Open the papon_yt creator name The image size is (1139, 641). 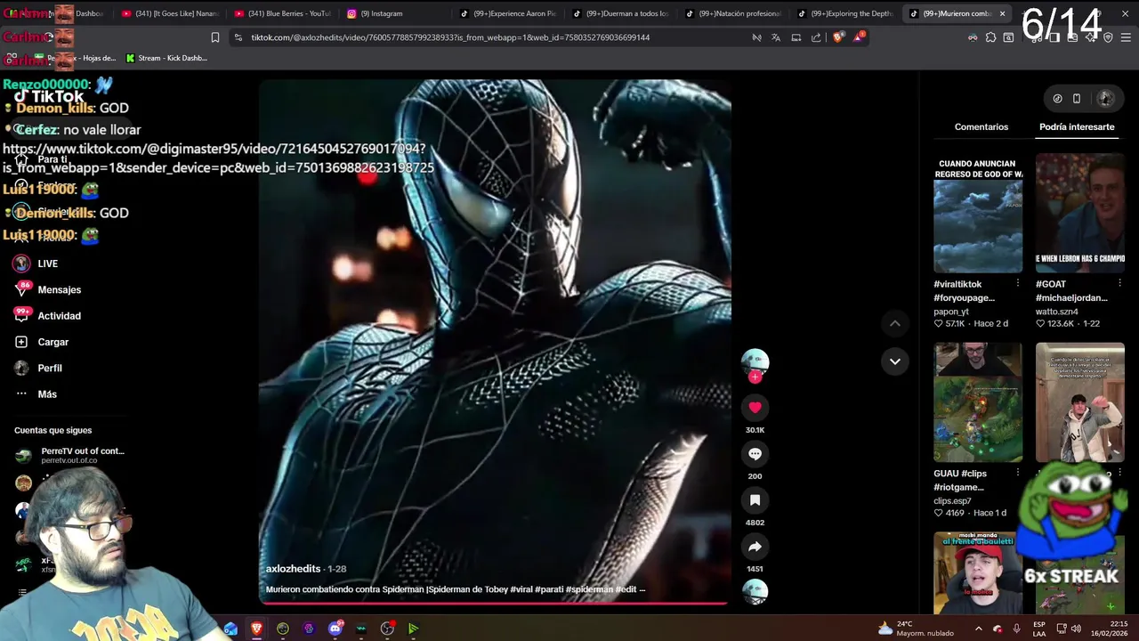(951, 312)
